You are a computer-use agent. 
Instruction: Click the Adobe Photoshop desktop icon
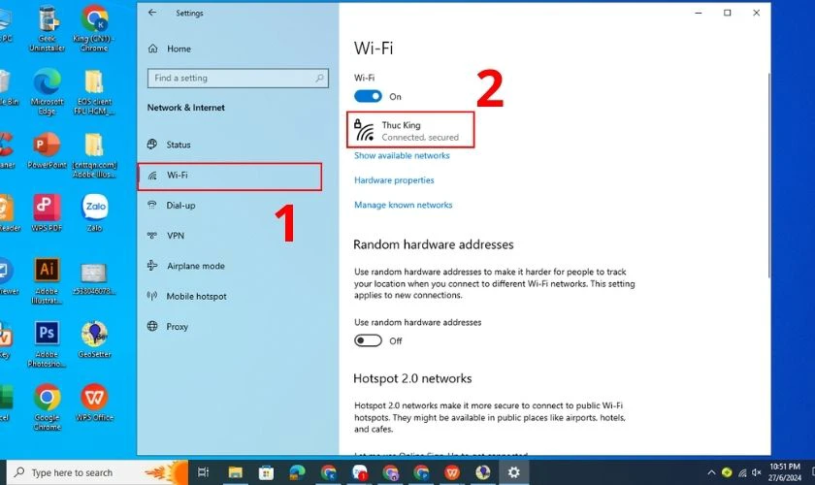(x=47, y=344)
